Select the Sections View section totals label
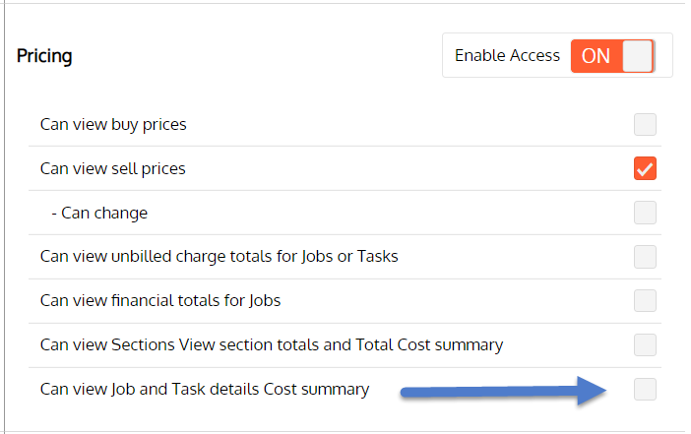Screen dimensions: 691x434 tap(271, 344)
